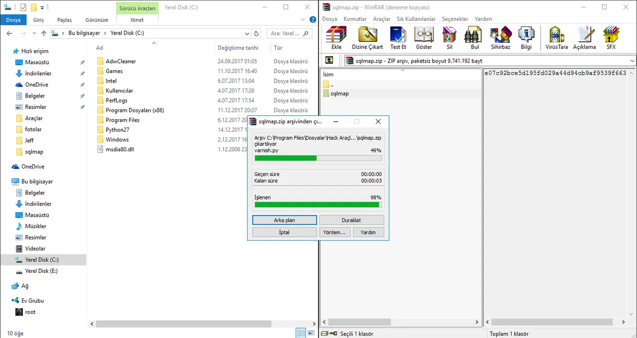Viewport: 637px width, 338px height.
Task: Click the Arka plan button
Action: [x=284, y=220]
